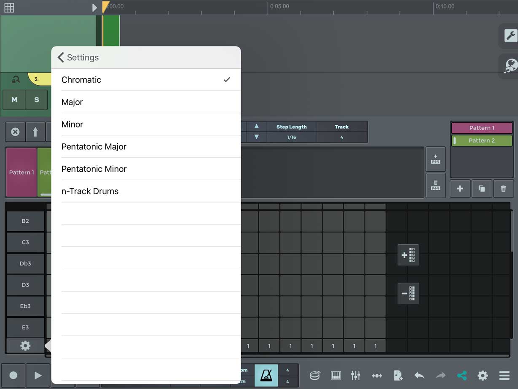Open time signature 4/4 selector

pos(288,375)
